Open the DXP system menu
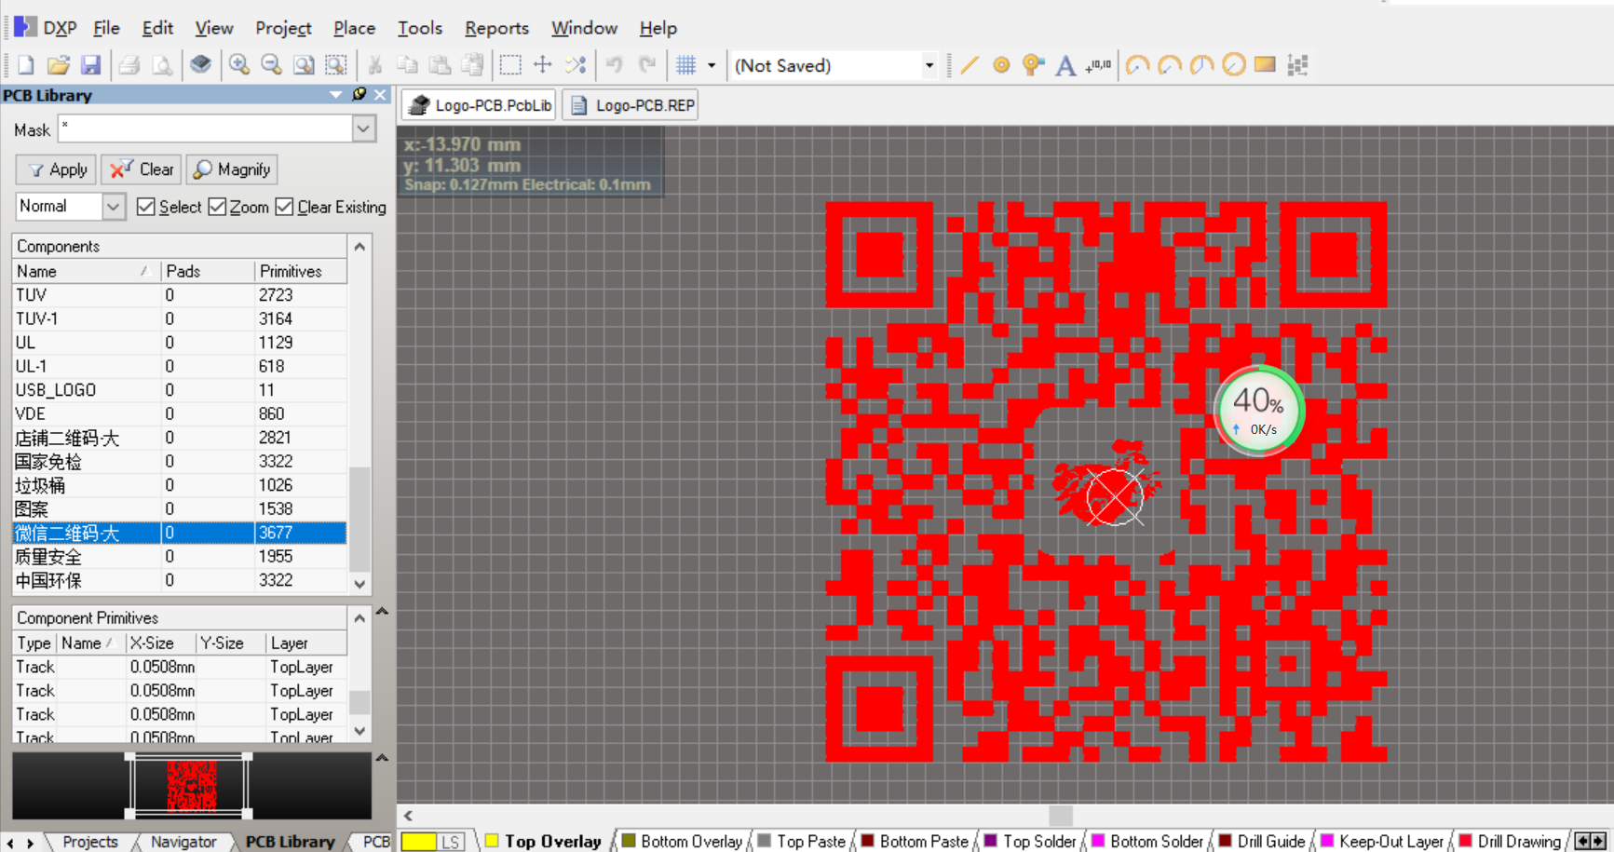The image size is (1614, 852). pyautogui.click(x=46, y=28)
